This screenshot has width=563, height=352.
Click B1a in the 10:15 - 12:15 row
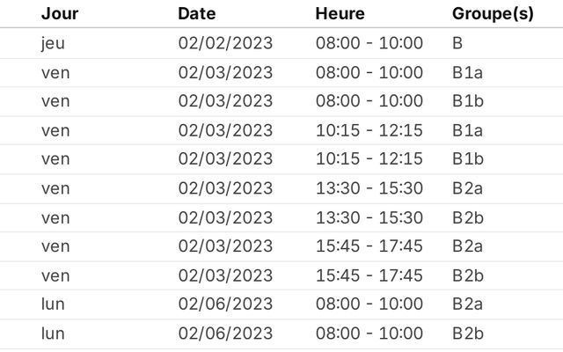pos(467,130)
